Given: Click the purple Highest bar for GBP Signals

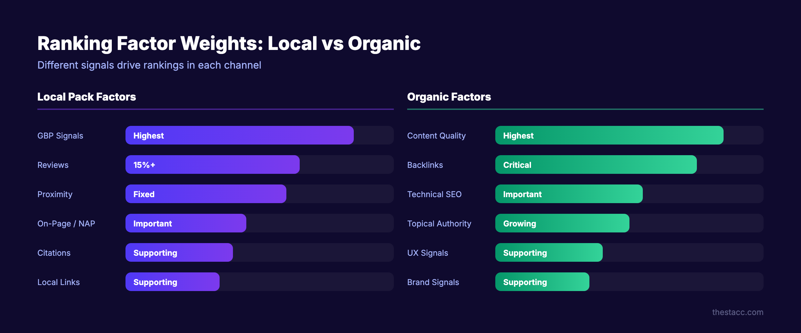Looking at the screenshot, I should click(239, 135).
